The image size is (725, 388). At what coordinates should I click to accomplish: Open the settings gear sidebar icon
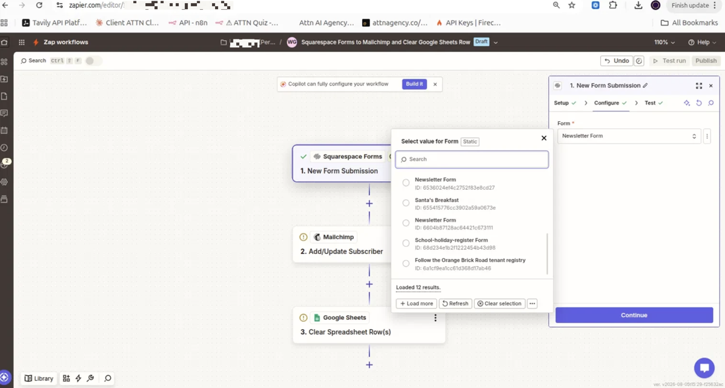pos(4,182)
